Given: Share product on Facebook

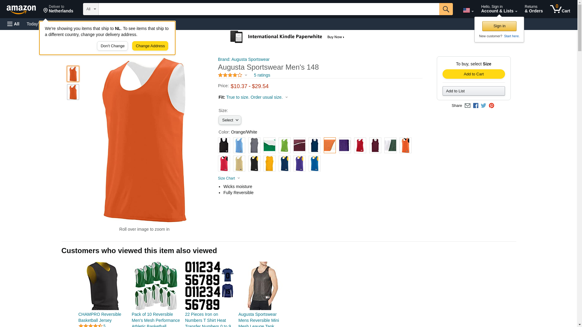Looking at the screenshot, I should pos(476,106).
